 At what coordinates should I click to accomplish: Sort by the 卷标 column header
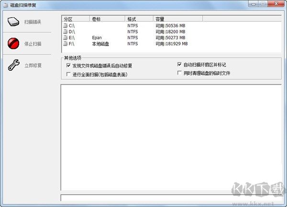point(107,19)
